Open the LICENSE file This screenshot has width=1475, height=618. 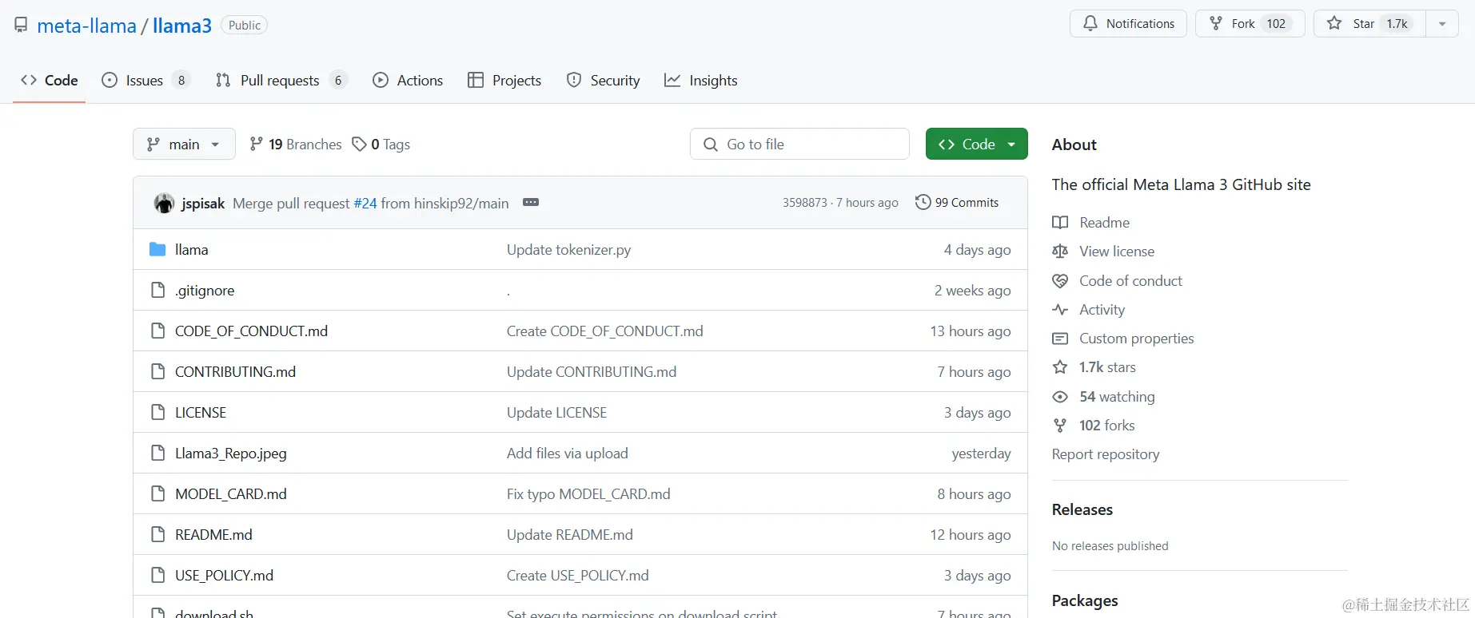tap(201, 412)
